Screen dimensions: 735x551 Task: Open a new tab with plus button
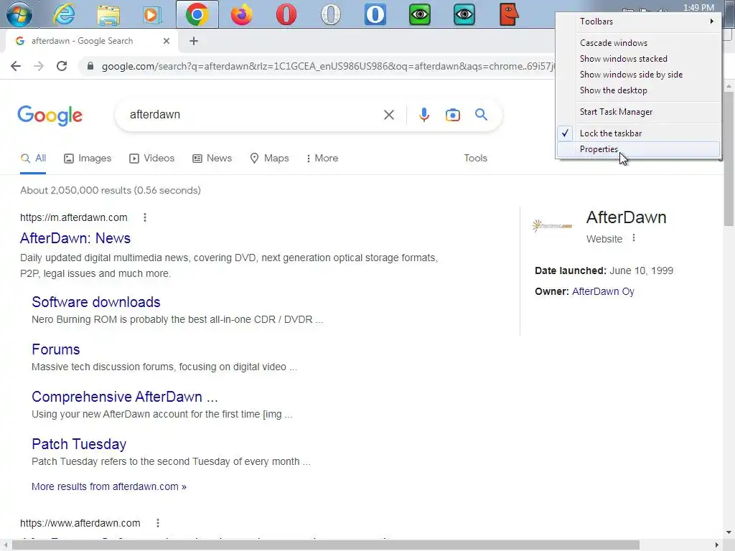click(x=194, y=41)
